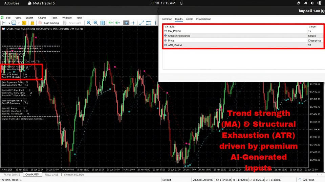Toggle the chart auto scroll icon
325x182 pixels.
click(x=111, y=23)
